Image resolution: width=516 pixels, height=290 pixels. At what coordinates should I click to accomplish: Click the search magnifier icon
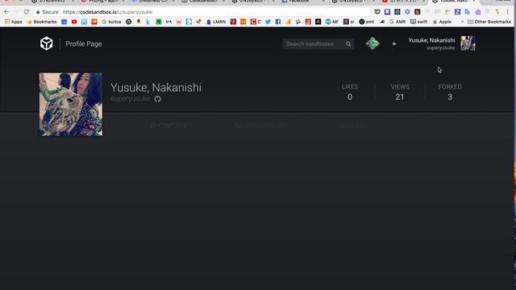coord(348,43)
